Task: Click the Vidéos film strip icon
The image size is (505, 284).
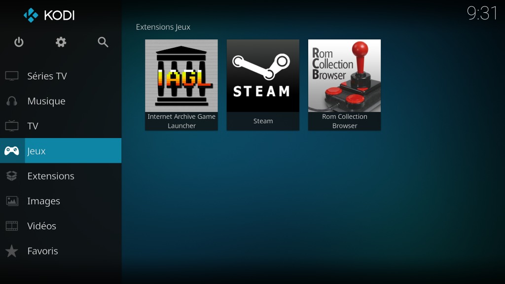Action: (x=12, y=226)
